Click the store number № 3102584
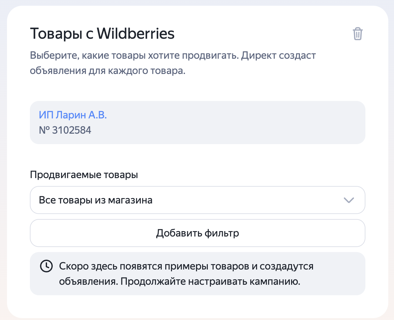 65,130
